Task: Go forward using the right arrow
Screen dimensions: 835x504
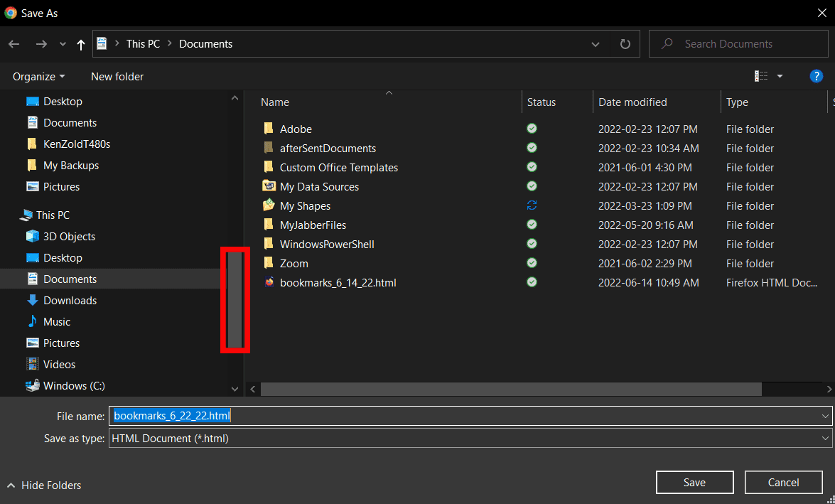Action: 41,44
